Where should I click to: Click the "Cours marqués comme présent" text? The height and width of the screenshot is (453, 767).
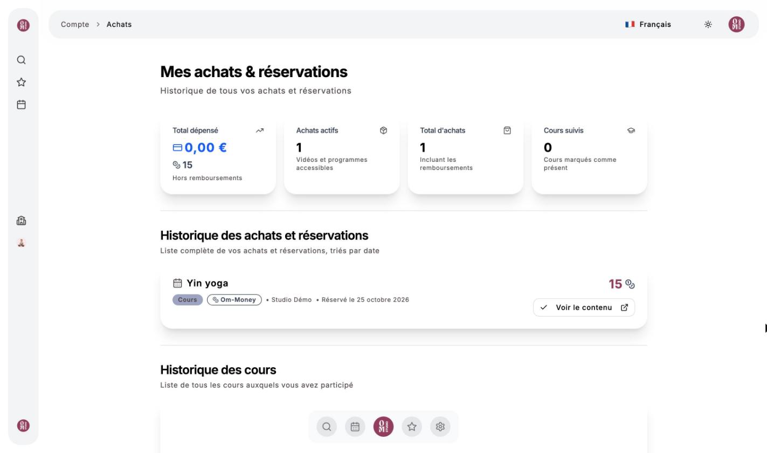580,163
